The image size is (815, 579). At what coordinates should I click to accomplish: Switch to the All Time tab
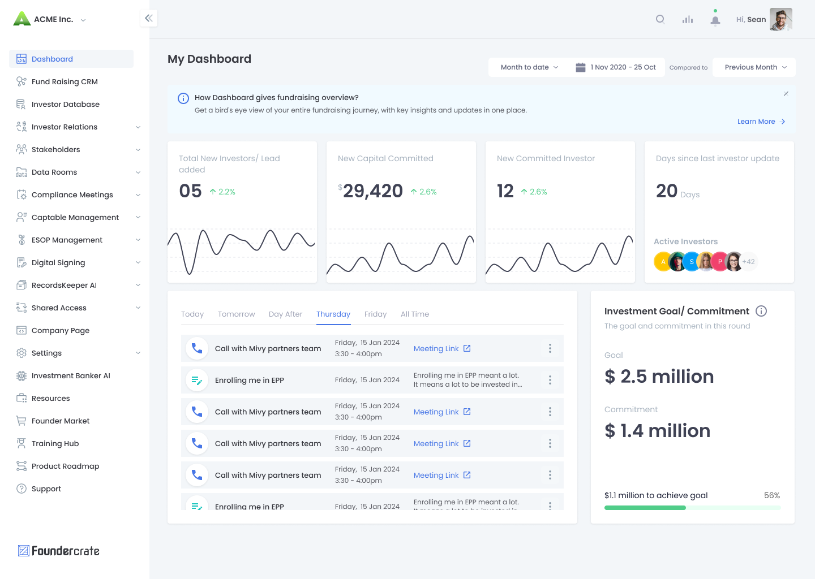coord(415,314)
